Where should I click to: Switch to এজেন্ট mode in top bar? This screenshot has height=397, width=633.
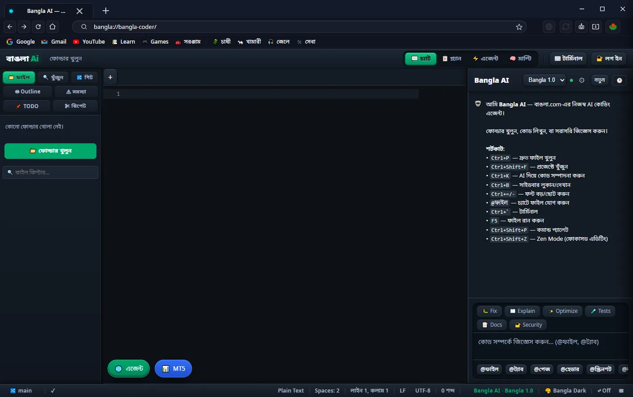point(485,58)
